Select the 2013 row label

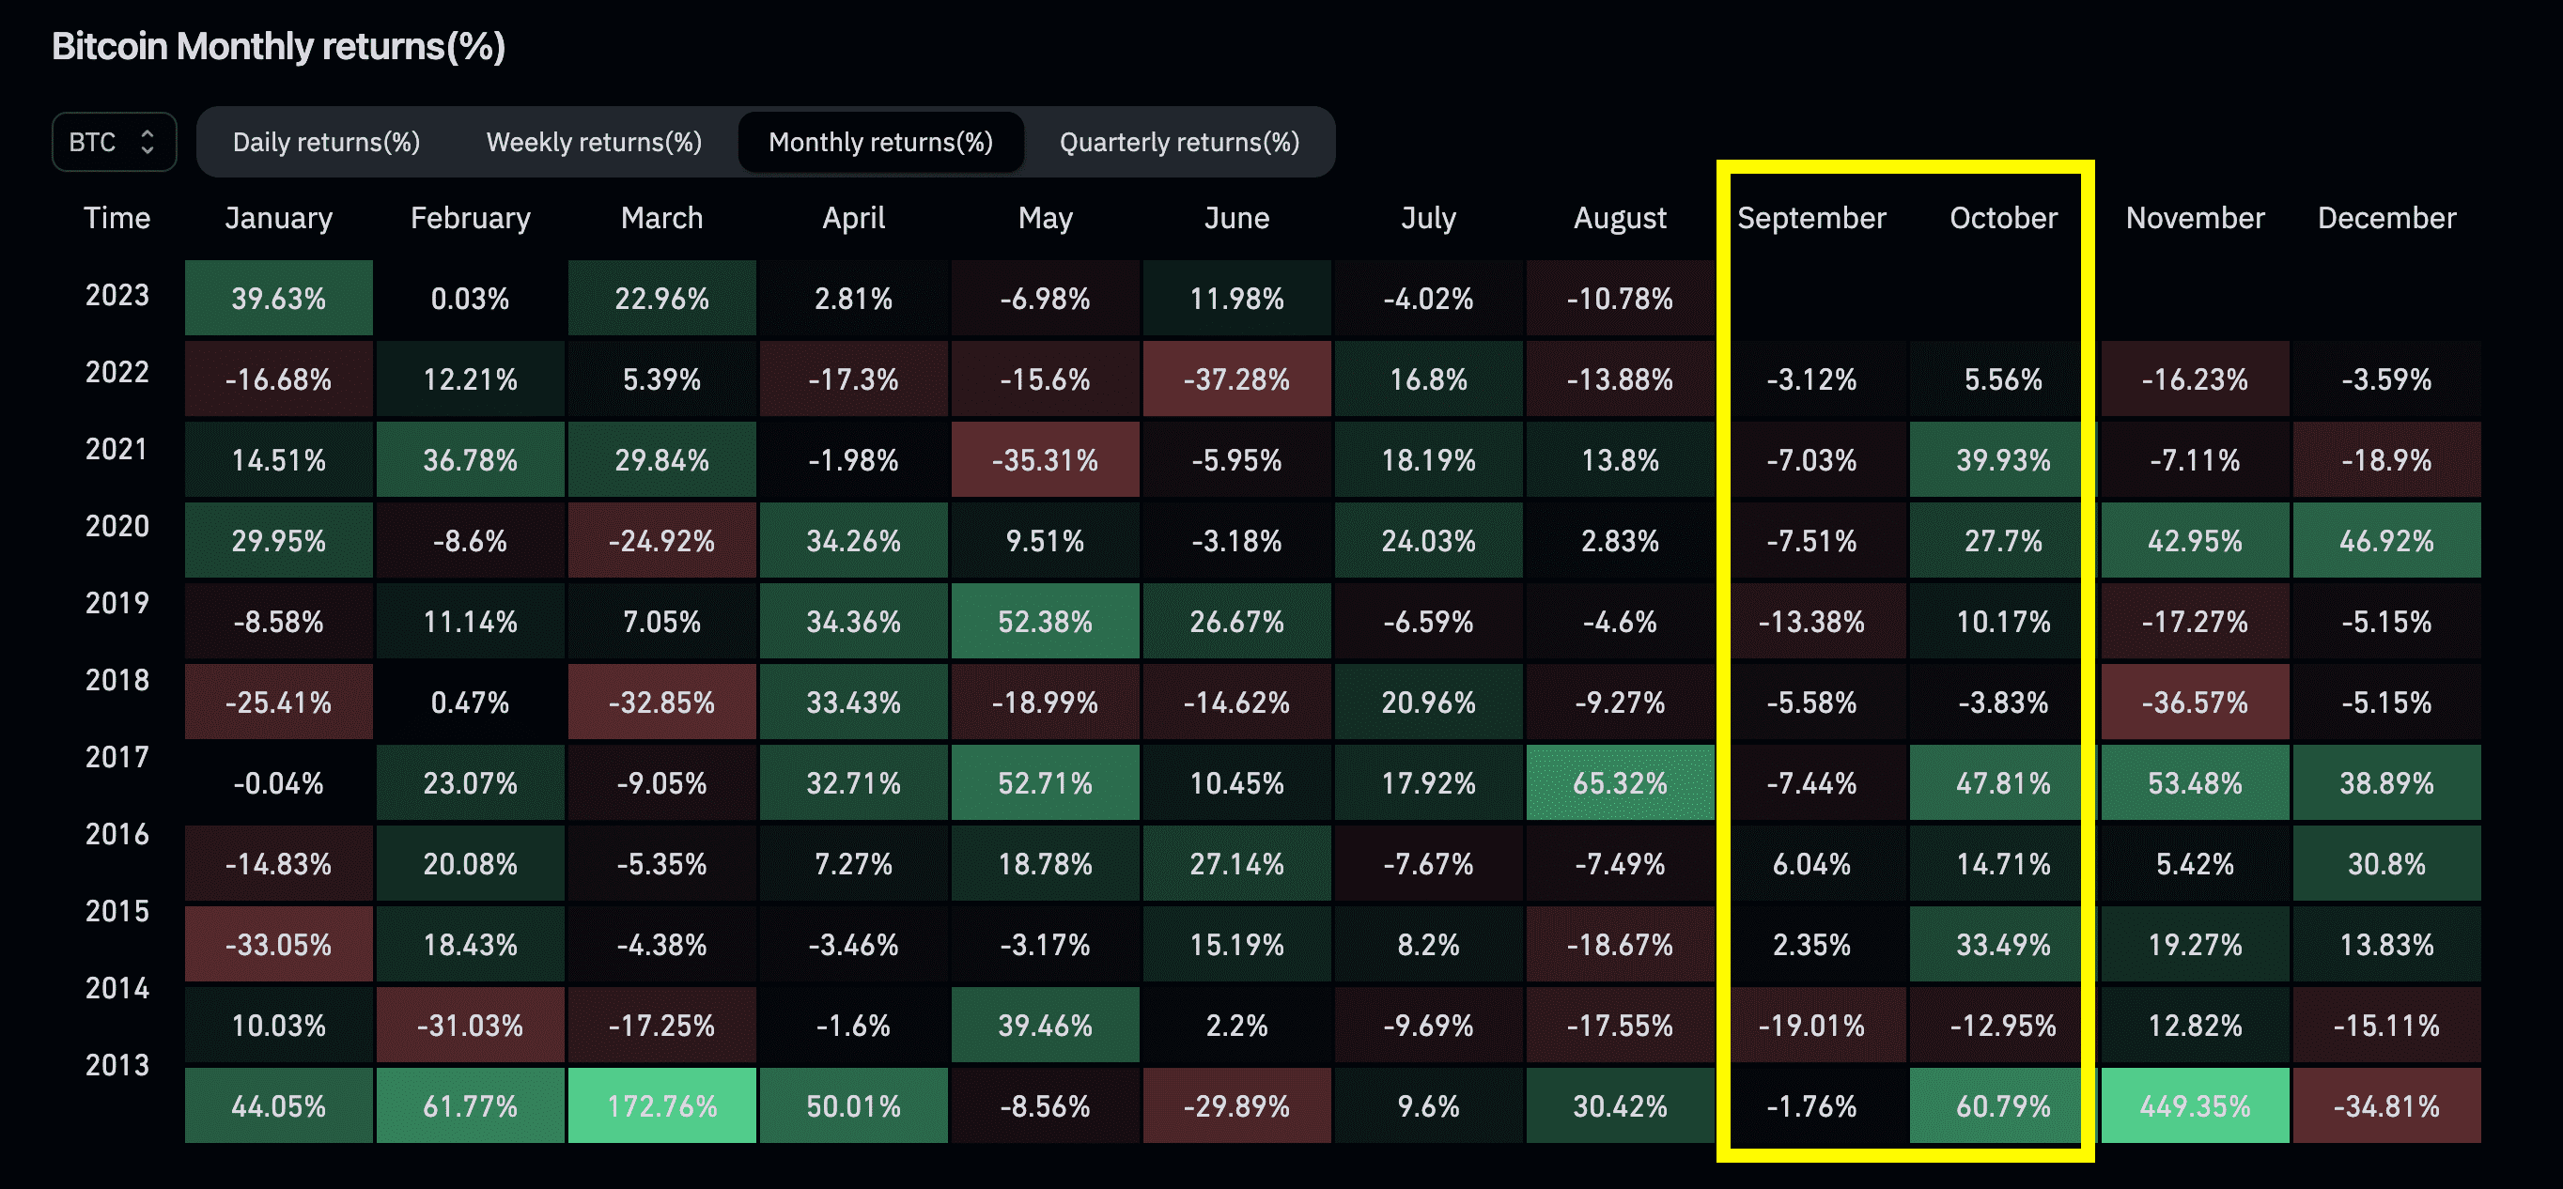point(117,1066)
